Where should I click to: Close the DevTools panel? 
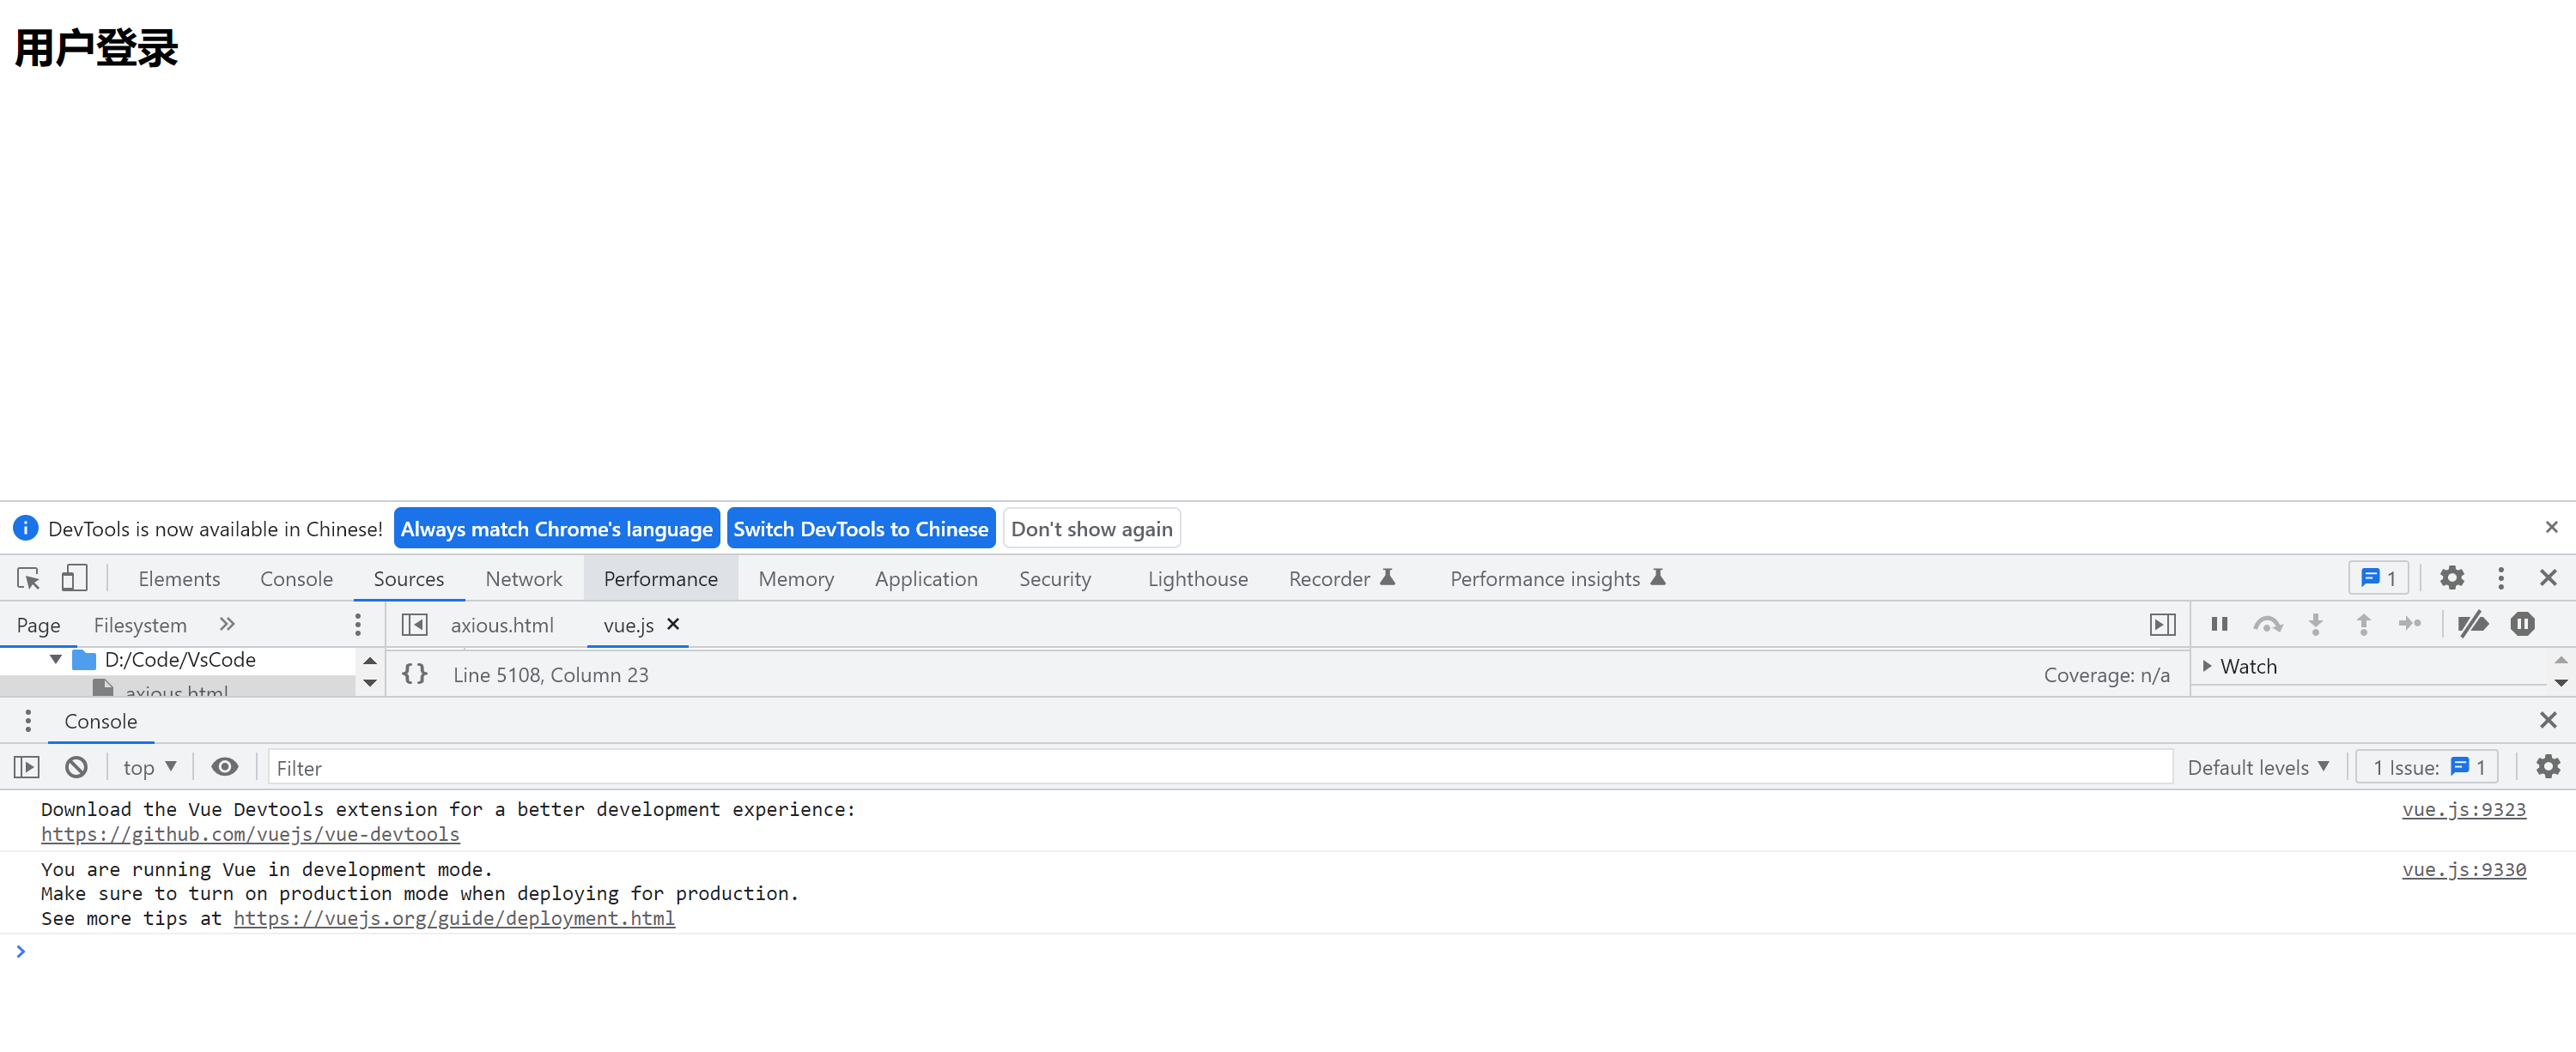click(2548, 577)
